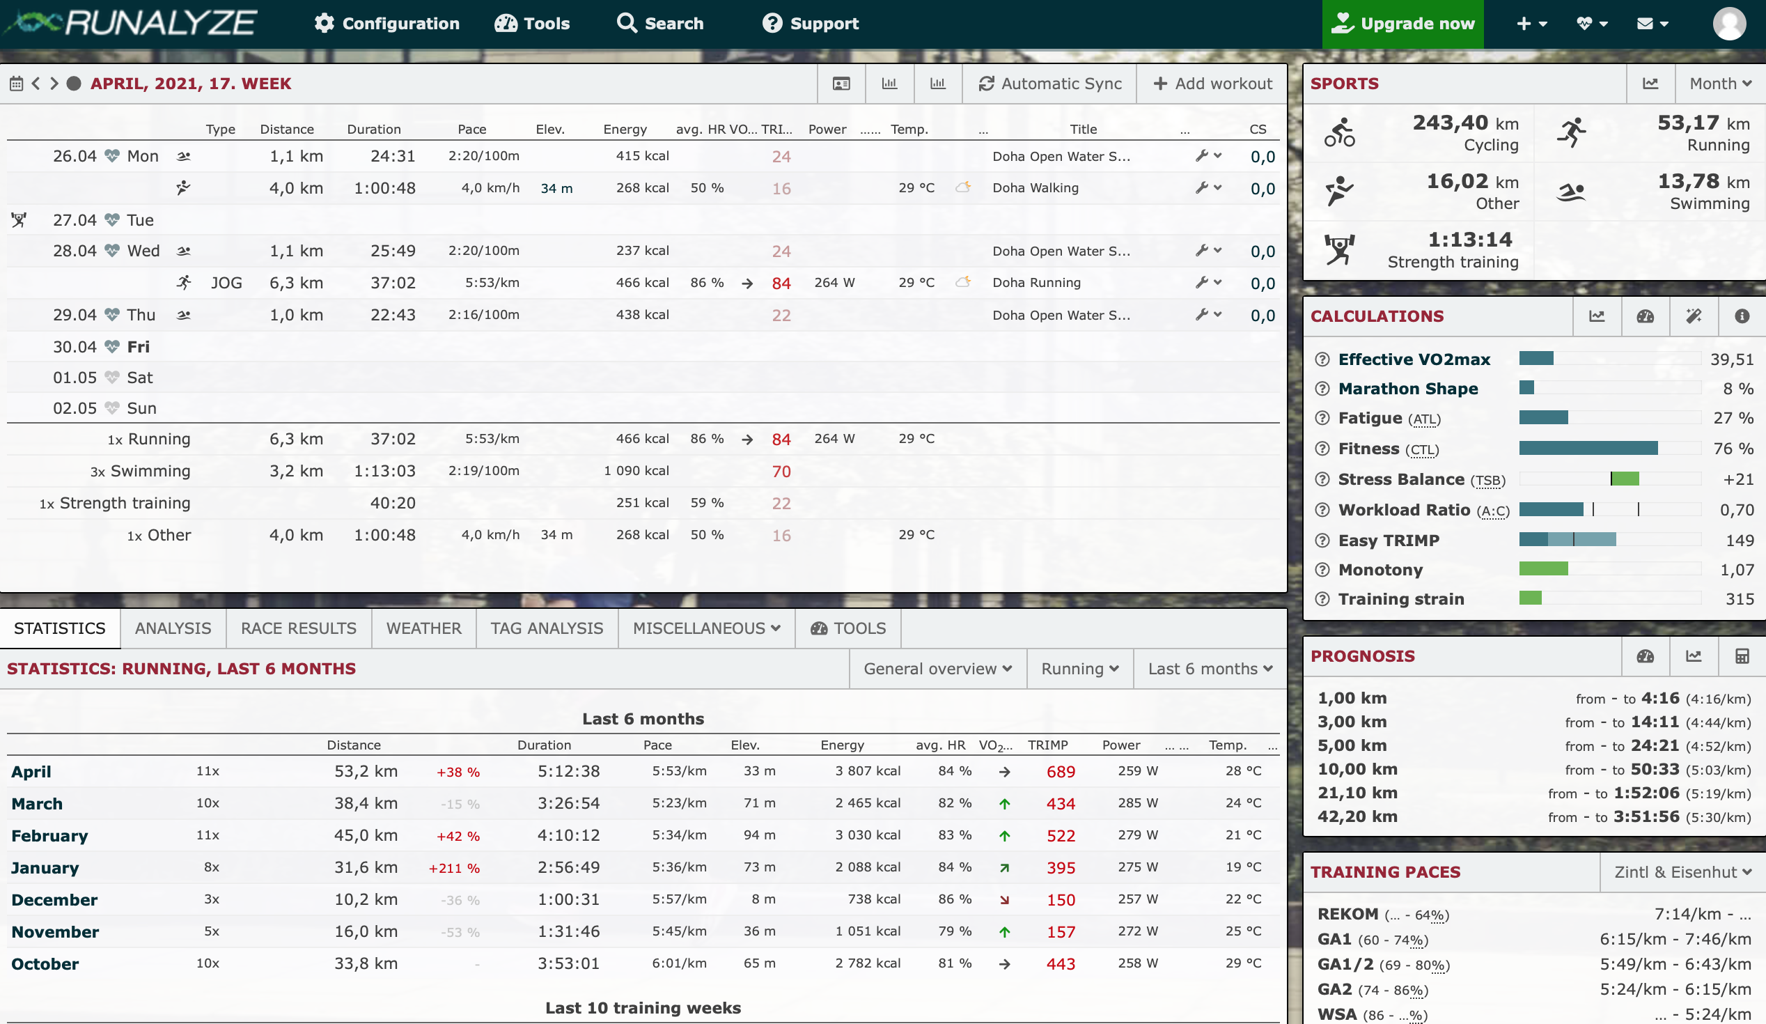This screenshot has width=1766, height=1024.
Task: Click the info icon in Calculations panel
Action: click(1742, 316)
